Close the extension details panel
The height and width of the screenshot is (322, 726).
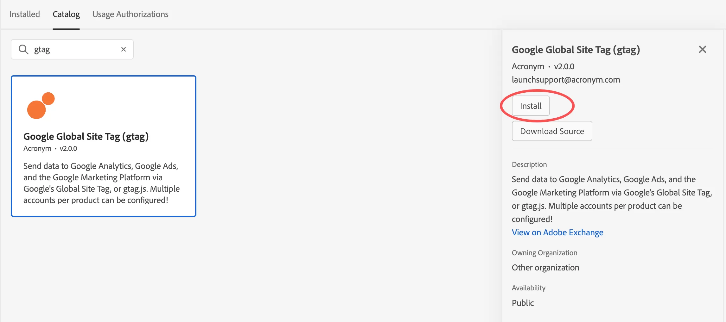(x=703, y=49)
